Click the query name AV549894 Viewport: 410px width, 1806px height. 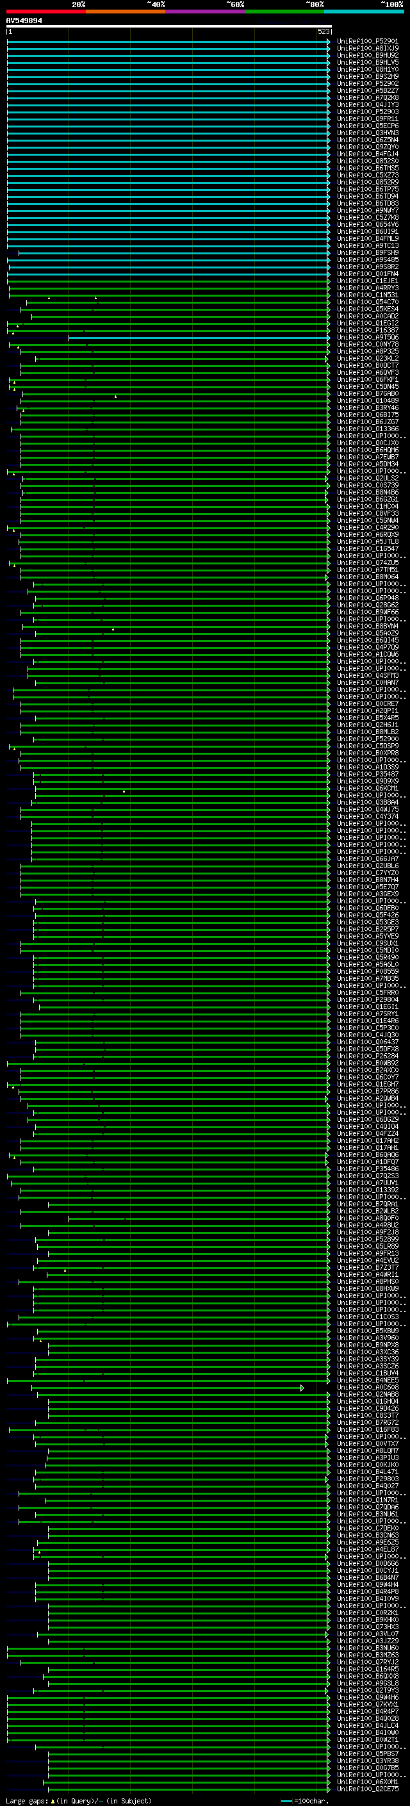pos(24,21)
